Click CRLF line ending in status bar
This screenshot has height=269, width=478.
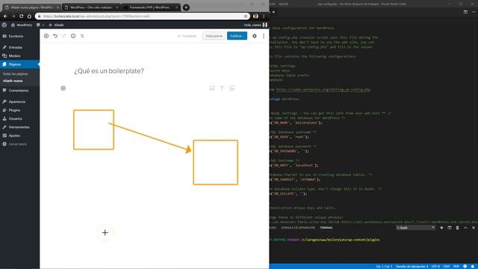pos(447,267)
